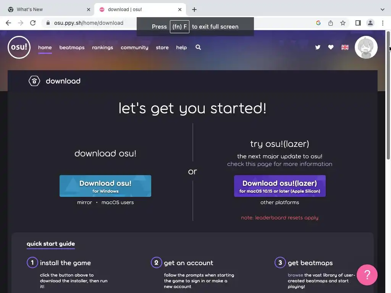The image size is (391, 293).
Task: Go forward with the browser forward arrow
Action: click(21, 23)
